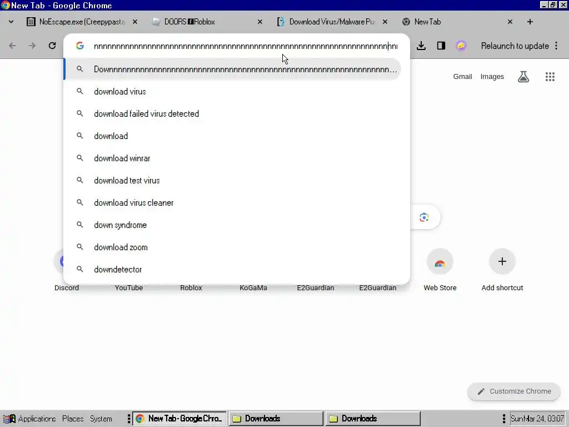Click search icon beside 'download winrar'

80,158
